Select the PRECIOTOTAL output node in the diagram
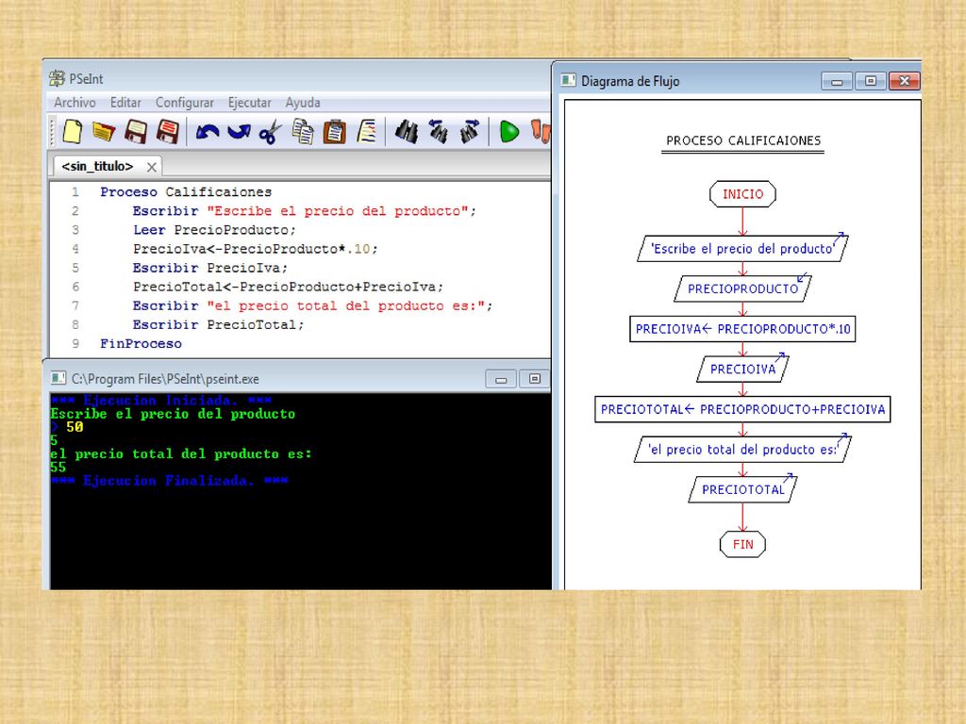 tap(743, 489)
